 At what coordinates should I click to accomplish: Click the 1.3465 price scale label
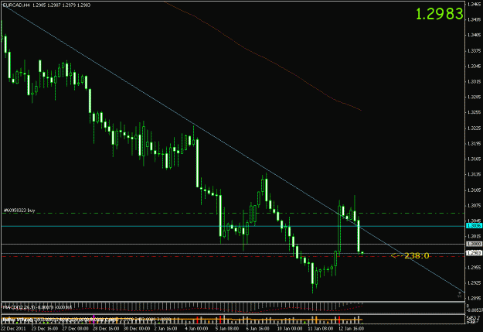[x=474, y=5]
